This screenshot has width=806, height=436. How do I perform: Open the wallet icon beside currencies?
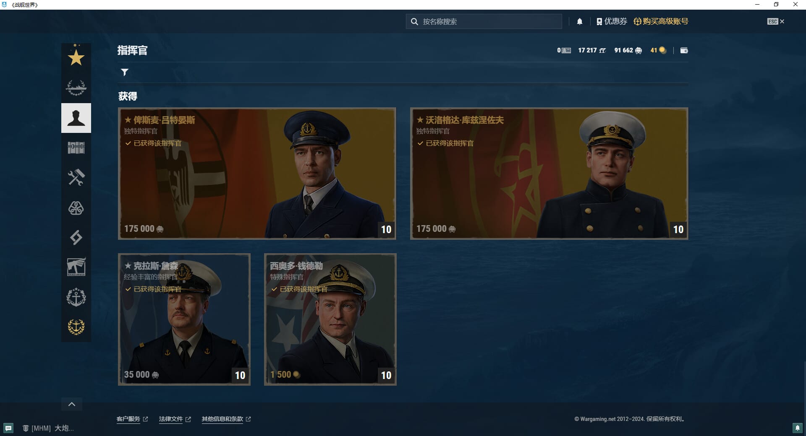[x=684, y=50]
